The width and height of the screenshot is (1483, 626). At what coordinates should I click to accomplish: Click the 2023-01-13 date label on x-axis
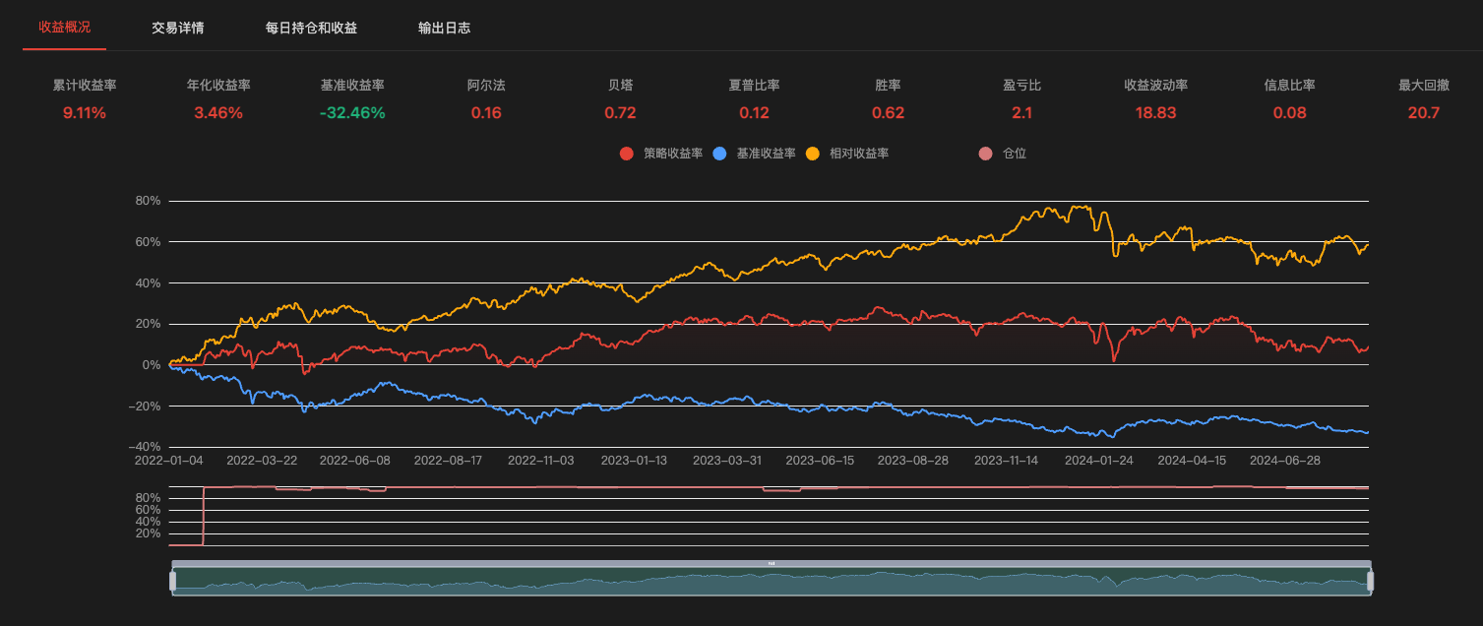tap(634, 460)
